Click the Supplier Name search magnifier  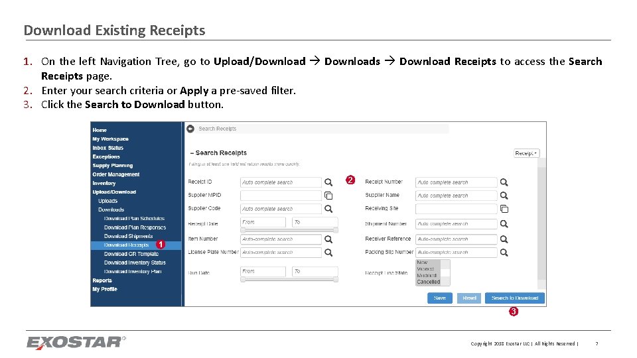click(x=504, y=196)
